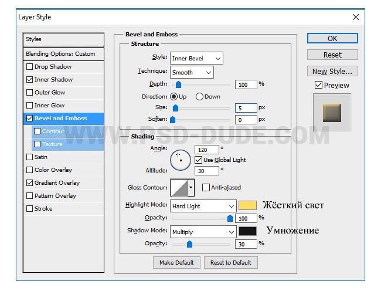381x291 pixels.
Task: Enable the Stroke checkbox
Action: [30, 208]
